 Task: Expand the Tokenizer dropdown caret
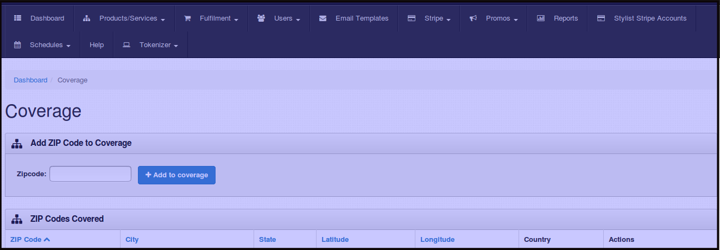click(x=176, y=46)
